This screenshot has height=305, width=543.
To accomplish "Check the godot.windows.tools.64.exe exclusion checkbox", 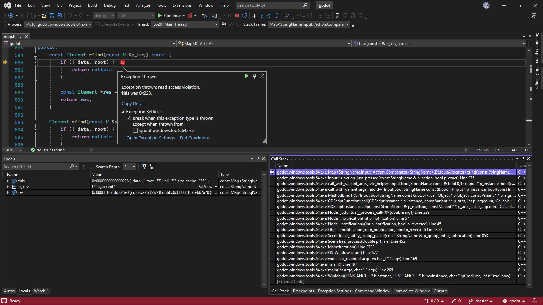I will point(135,130).
